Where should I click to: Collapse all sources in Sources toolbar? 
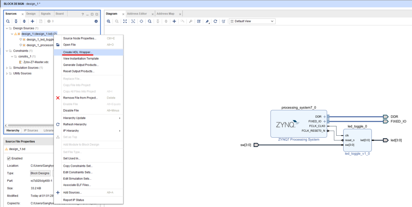click(x=16, y=21)
